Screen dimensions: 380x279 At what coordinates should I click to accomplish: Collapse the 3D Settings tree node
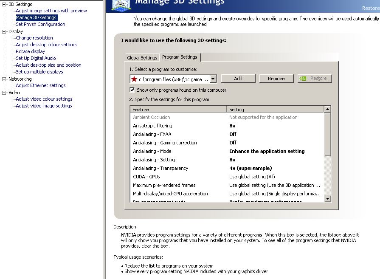[4, 4]
